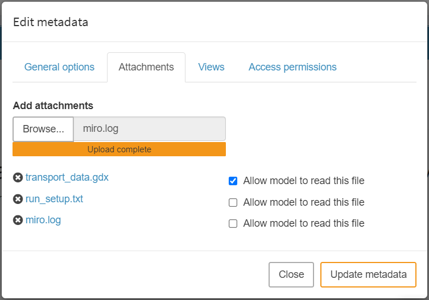
Task: Open the run_setup.txt attachment link
Action: tap(55, 199)
